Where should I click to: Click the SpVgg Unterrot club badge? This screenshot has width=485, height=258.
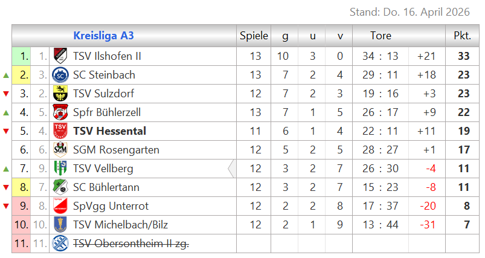tap(60, 206)
